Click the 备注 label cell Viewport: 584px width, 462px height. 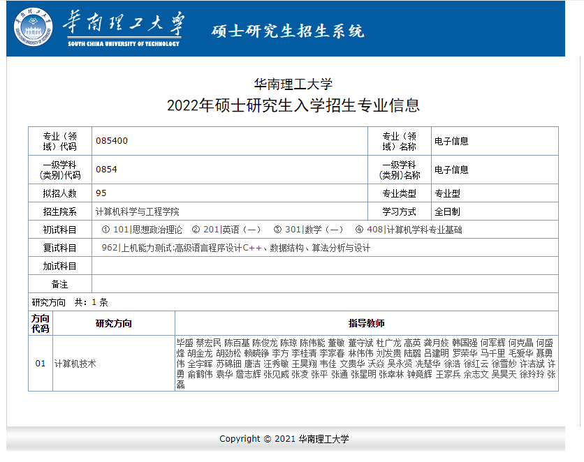(60, 284)
